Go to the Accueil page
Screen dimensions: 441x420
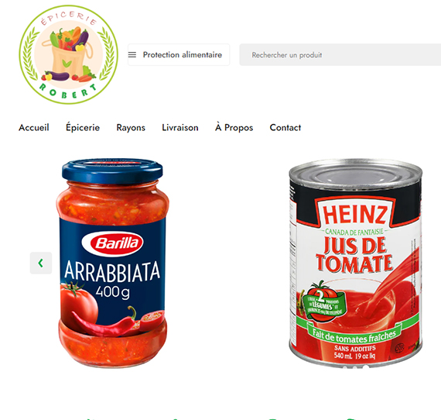click(x=34, y=128)
